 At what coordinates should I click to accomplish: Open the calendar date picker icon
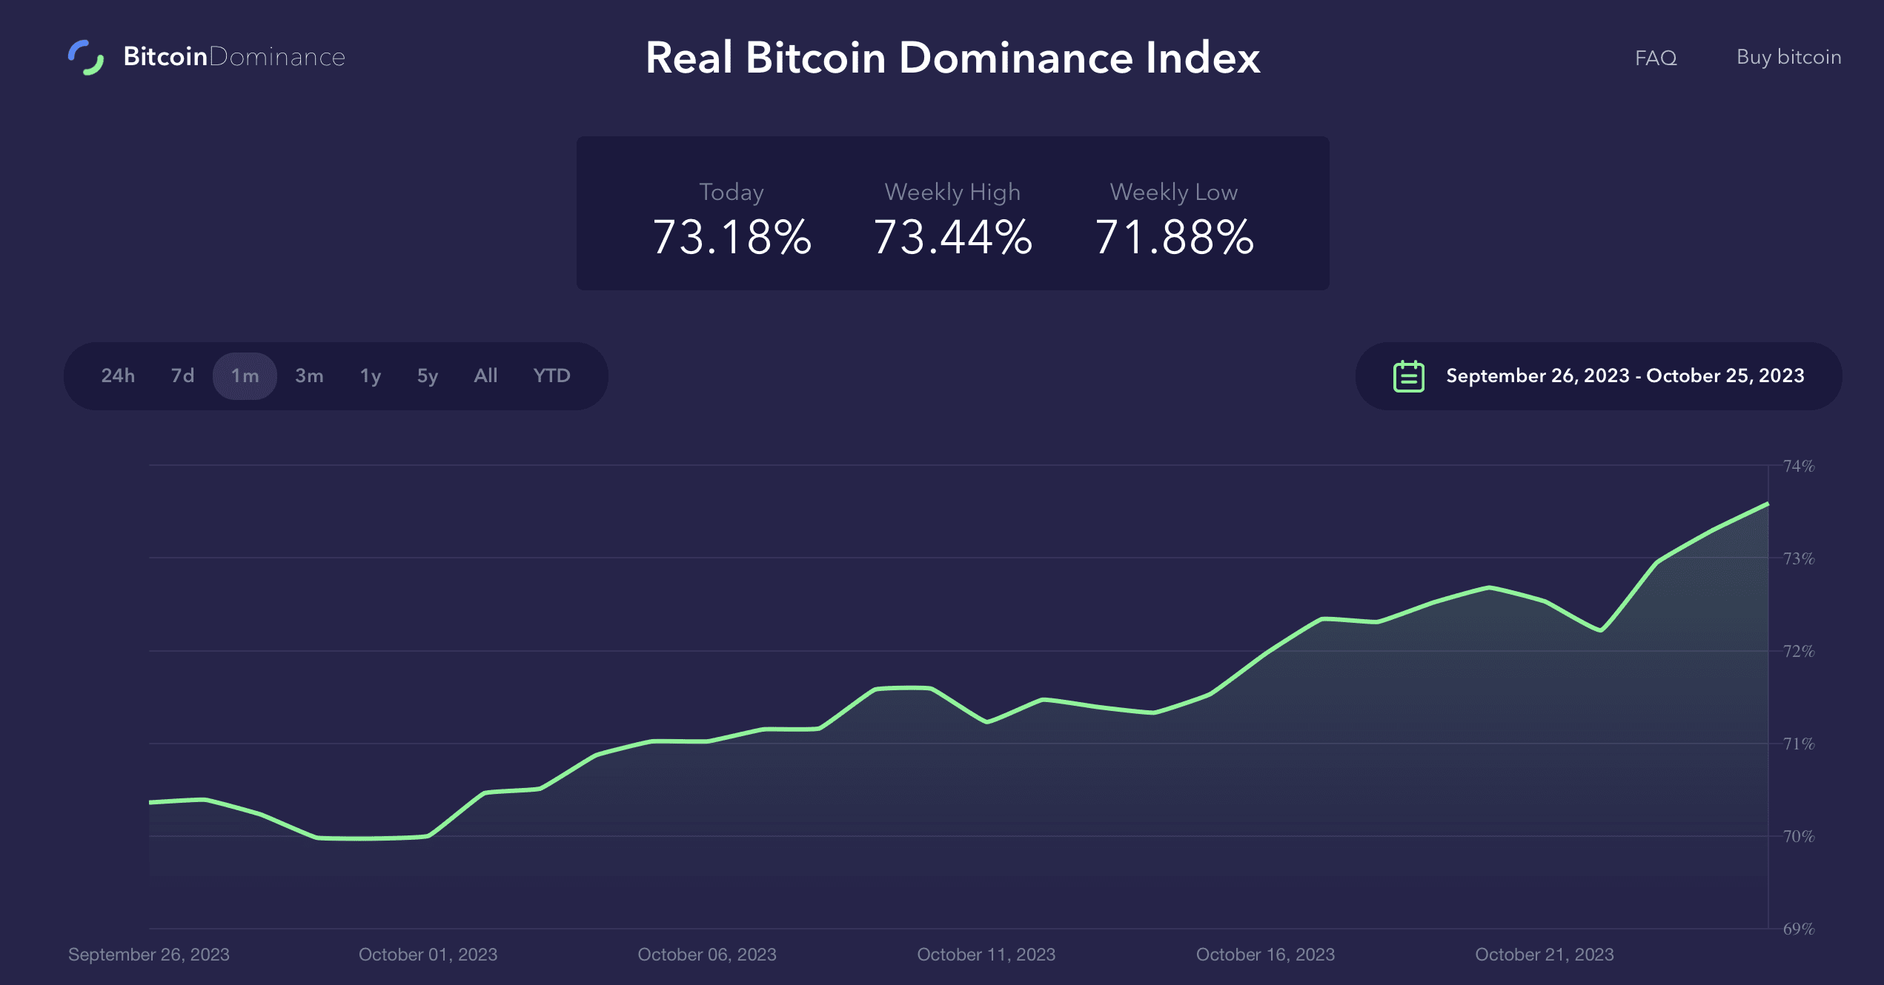tap(1409, 375)
